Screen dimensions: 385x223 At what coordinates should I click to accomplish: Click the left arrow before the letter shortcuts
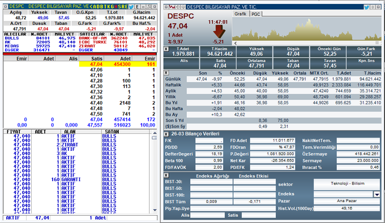point(91,7)
